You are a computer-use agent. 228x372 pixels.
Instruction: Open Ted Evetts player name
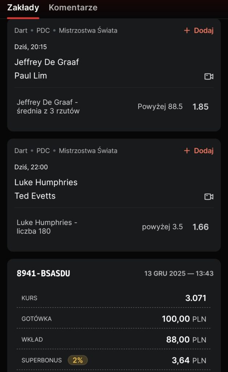pyautogui.click(x=35, y=196)
